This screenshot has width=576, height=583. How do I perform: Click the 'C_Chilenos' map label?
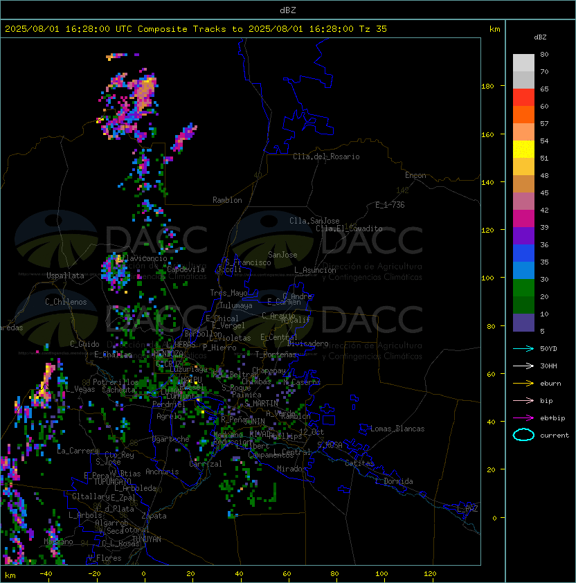point(66,302)
